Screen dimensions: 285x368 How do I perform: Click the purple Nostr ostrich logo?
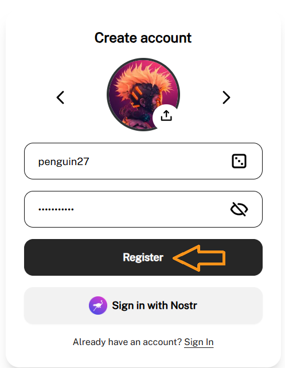(98, 306)
